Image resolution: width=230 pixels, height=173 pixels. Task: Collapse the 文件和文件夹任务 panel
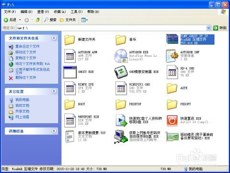(x=54, y=38)
